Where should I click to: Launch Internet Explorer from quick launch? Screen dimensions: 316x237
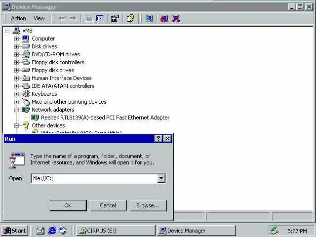pyautogui.click(x=52, y=231)
